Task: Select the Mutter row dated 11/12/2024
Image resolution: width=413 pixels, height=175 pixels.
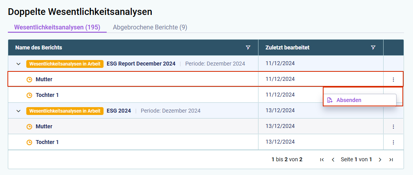Action: (206, 79)
